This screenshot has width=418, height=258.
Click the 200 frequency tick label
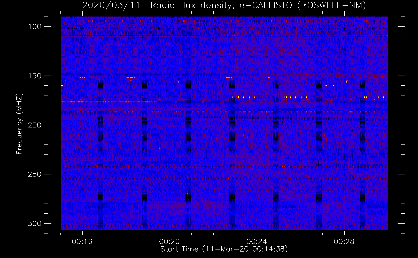coord(35,125)
